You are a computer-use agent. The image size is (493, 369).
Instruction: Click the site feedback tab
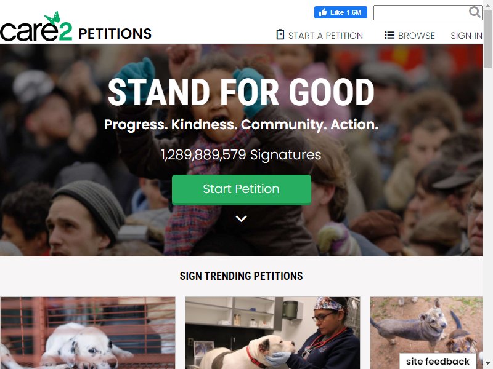click(x=438, y=361)
